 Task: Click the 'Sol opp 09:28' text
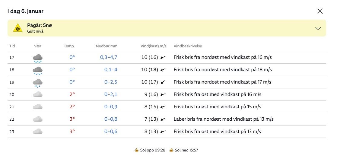click(x=153, y=150)
